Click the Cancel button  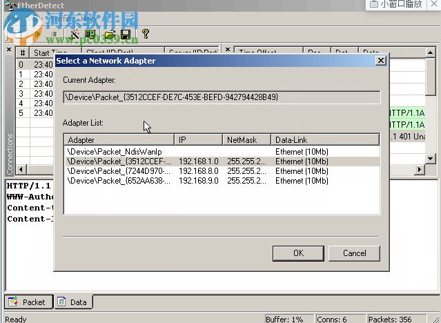point(354,253)
